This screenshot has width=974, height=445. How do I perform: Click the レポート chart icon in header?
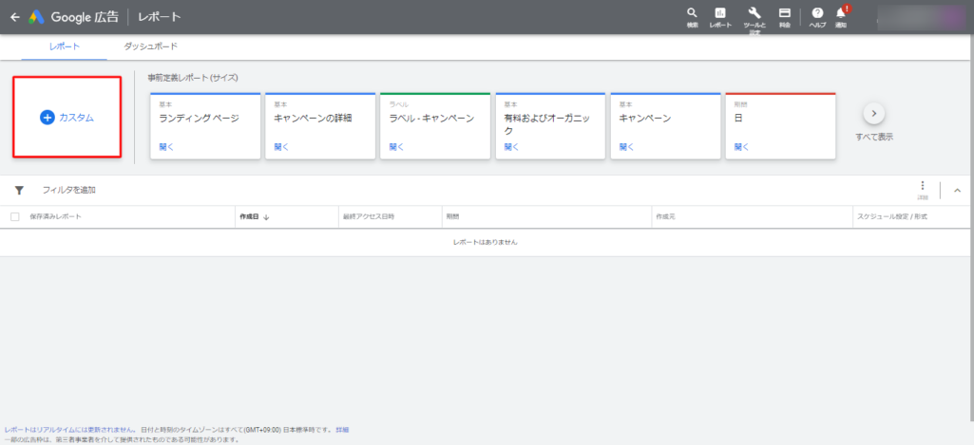click(x=720, y=14)
